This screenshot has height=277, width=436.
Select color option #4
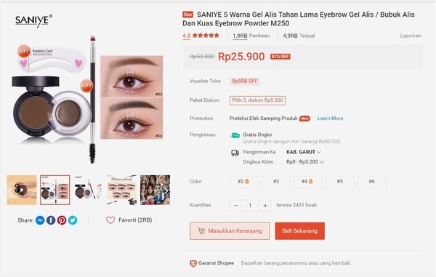click(x=307, y=182)
